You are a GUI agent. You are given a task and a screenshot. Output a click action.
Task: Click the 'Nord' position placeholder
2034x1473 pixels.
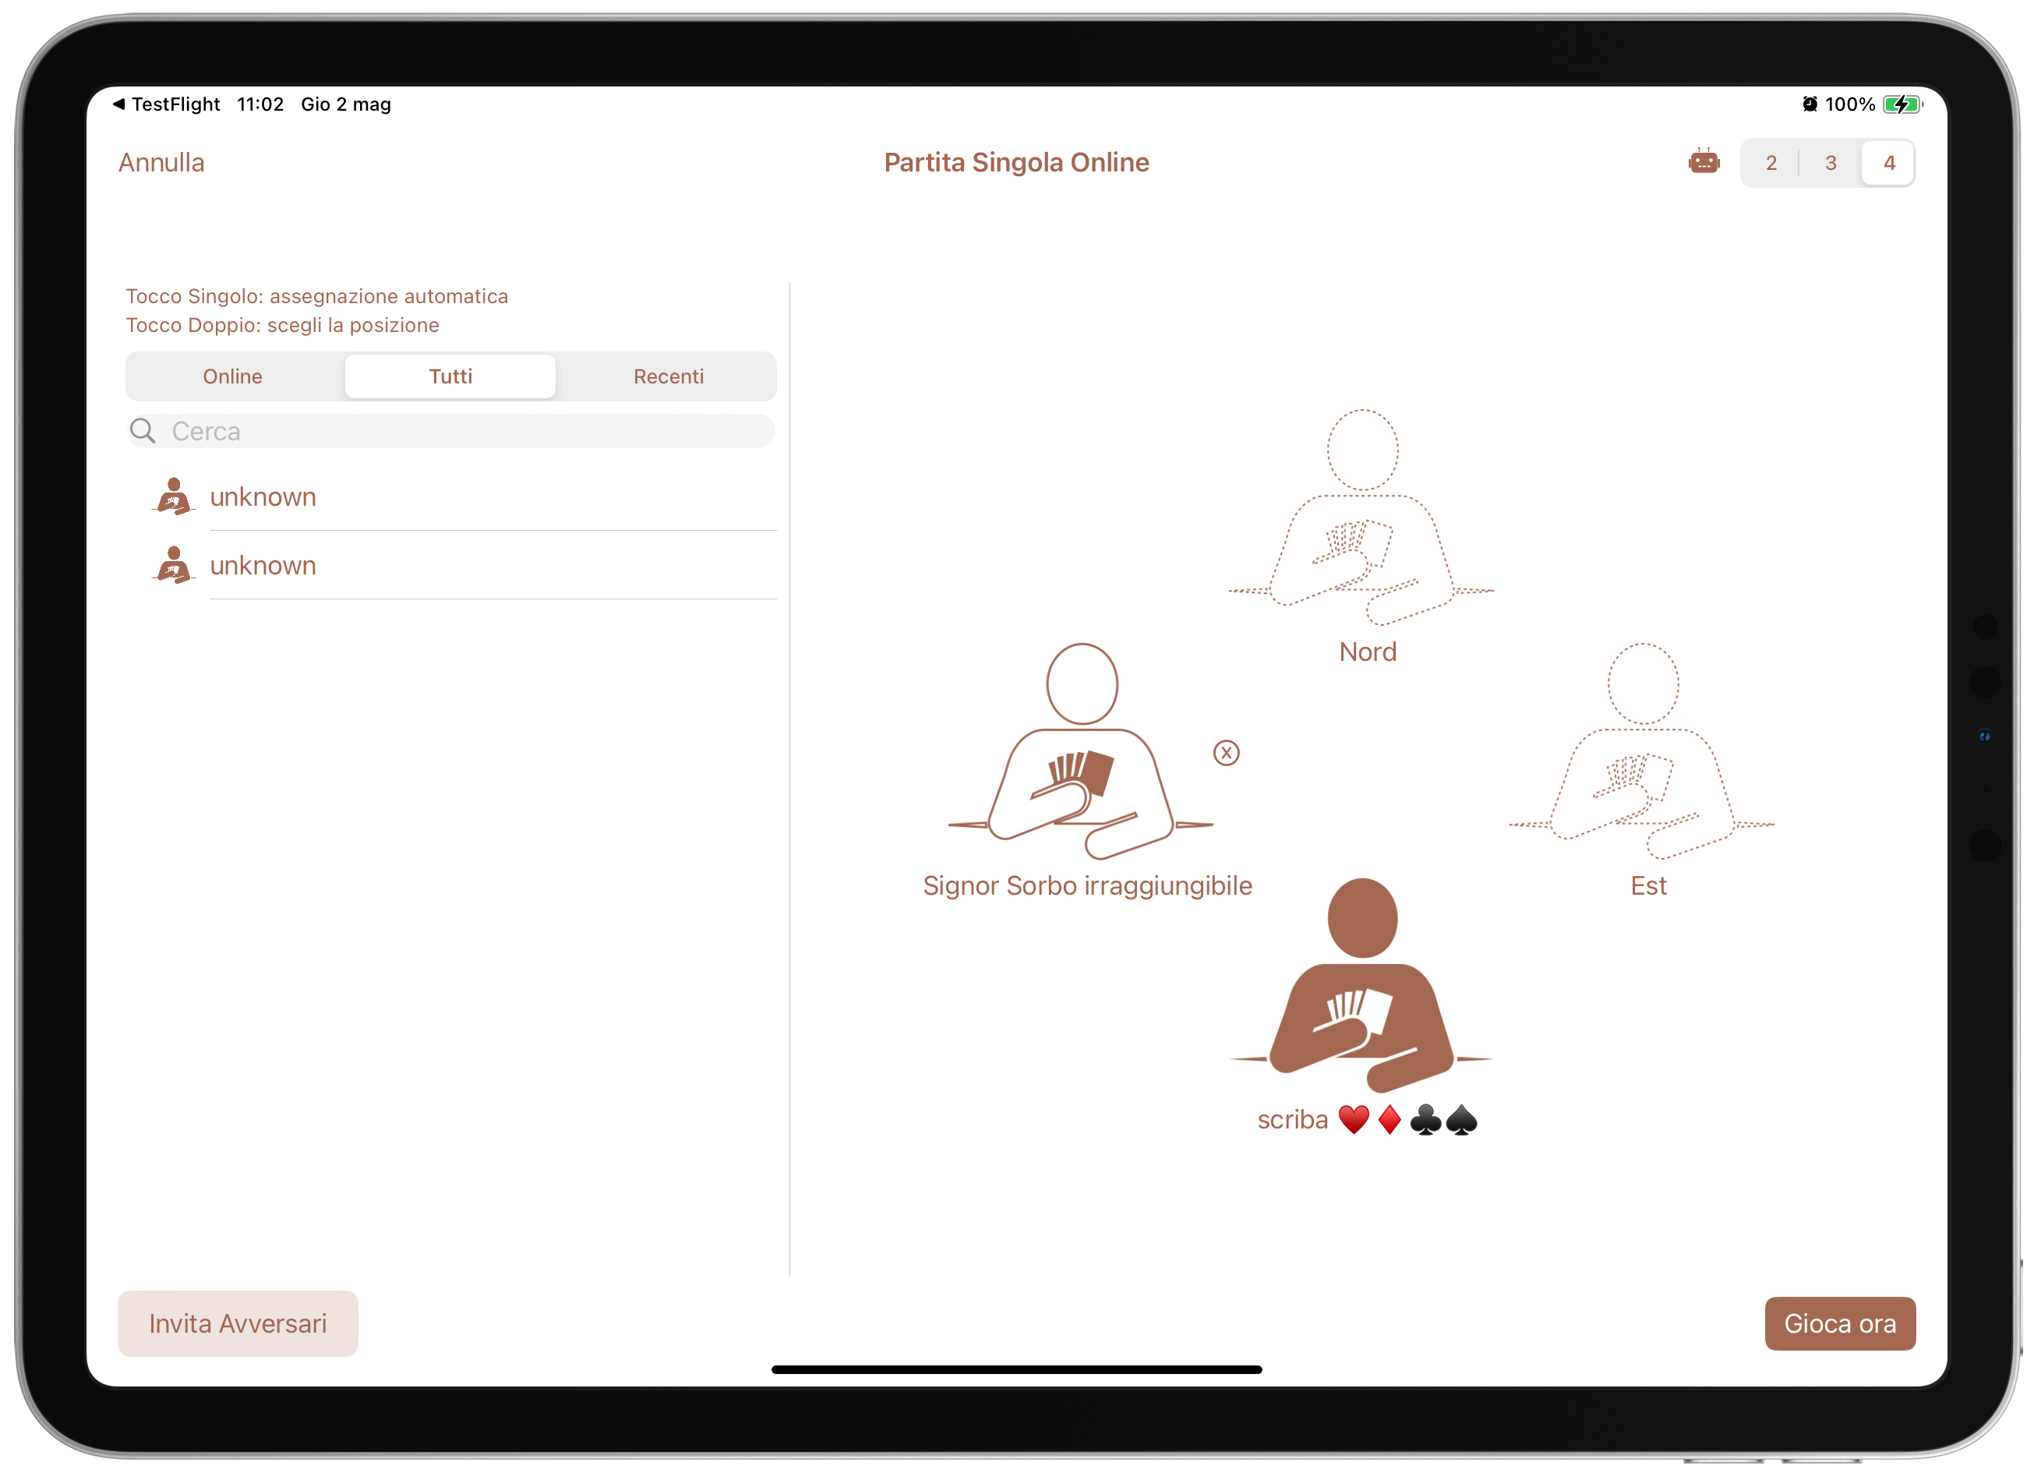click(x=1363, y=537)
